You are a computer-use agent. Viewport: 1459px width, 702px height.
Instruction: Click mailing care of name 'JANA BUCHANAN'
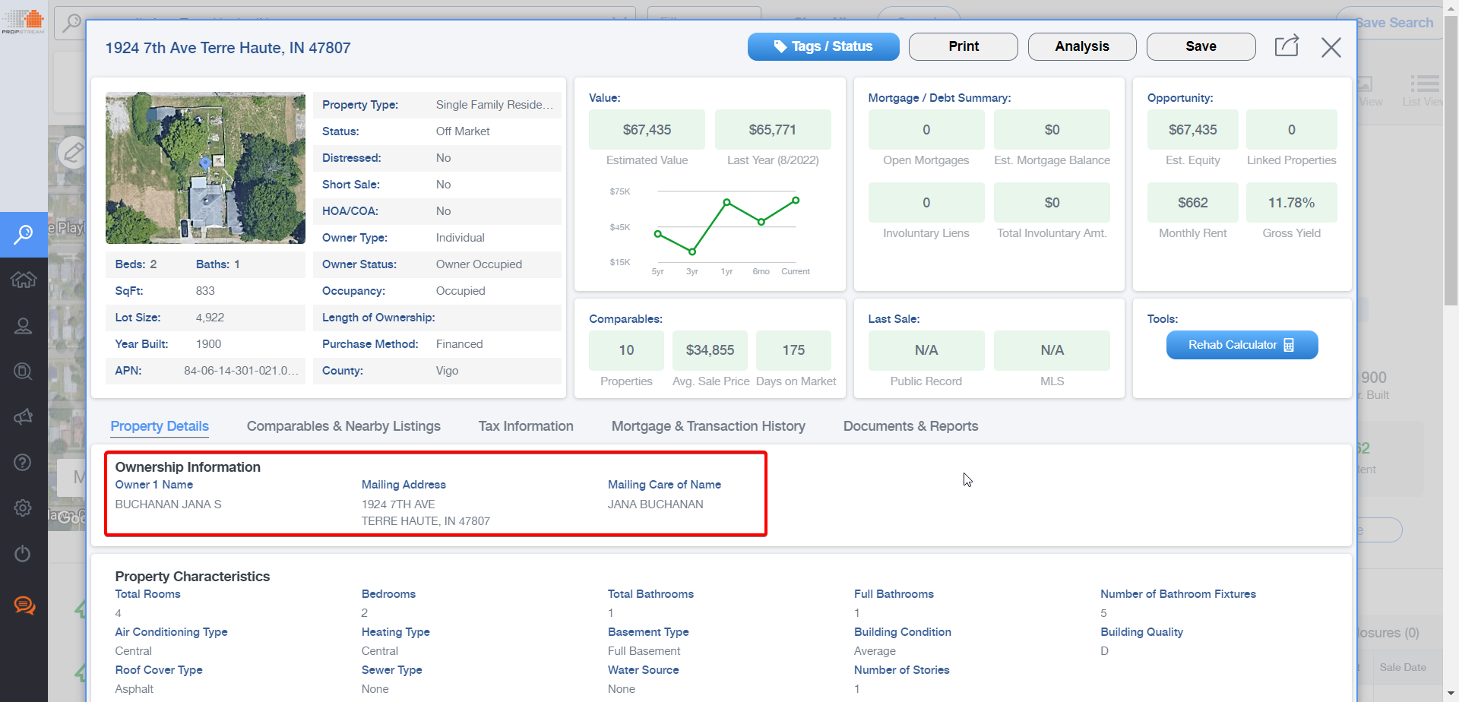click(x=656, y=504)
